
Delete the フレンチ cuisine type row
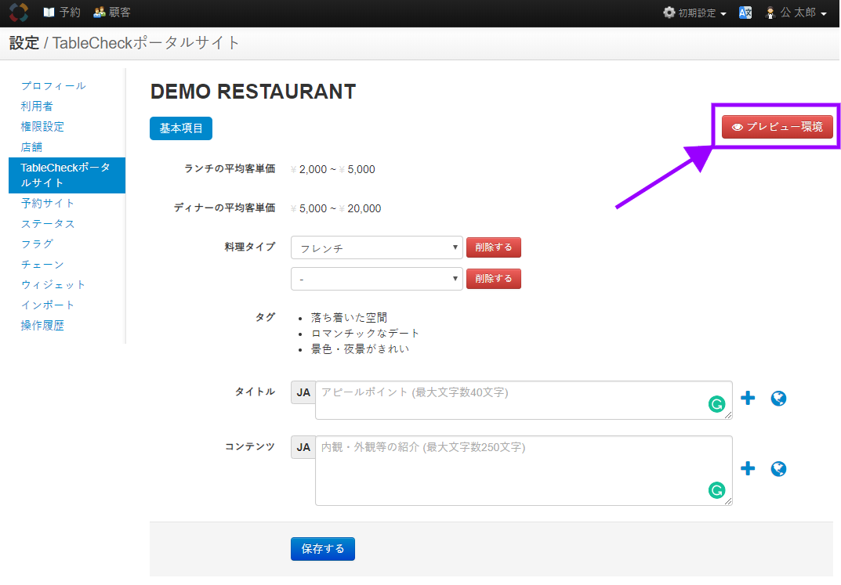coord(494,247)
